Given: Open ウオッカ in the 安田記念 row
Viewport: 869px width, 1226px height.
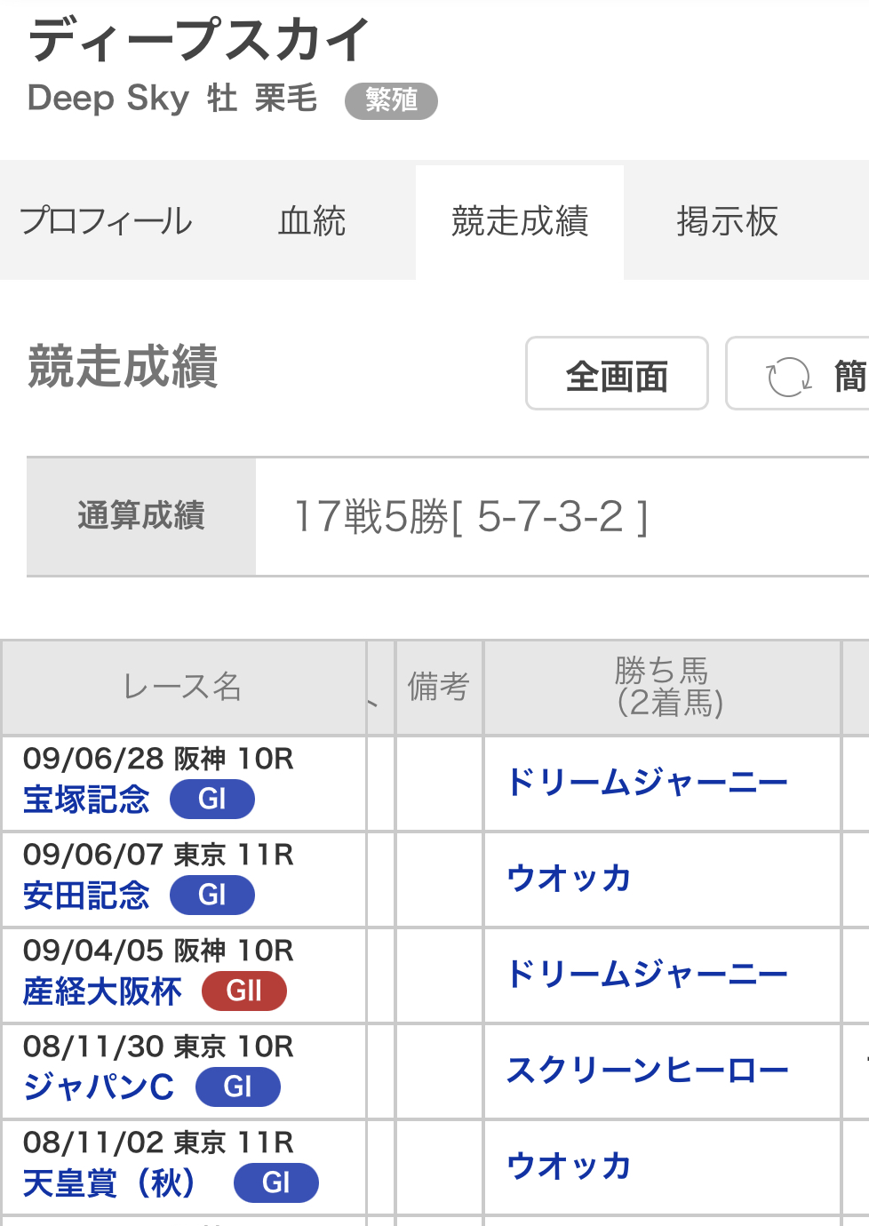Looking at the screenshot, I should point(569,879).
